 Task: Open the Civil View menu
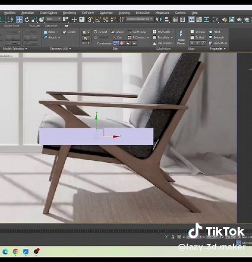click(x=88, y=13)
